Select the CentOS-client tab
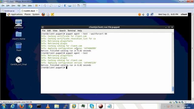194x109 pixels. pos(29,11)
